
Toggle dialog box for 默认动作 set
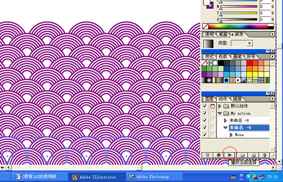click(x=213, y=106)
